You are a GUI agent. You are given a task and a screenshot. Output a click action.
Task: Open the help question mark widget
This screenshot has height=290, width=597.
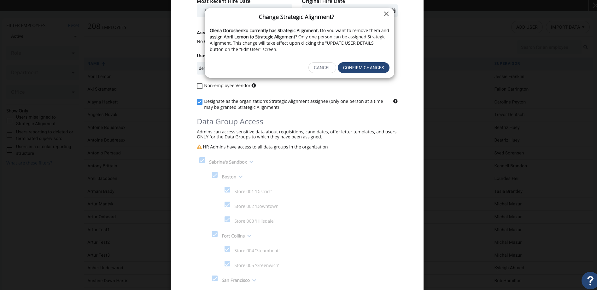pos(590,280)
